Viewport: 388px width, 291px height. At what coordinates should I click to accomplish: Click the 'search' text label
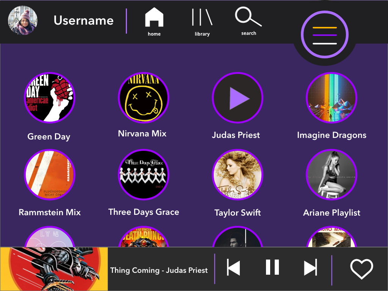249,33
